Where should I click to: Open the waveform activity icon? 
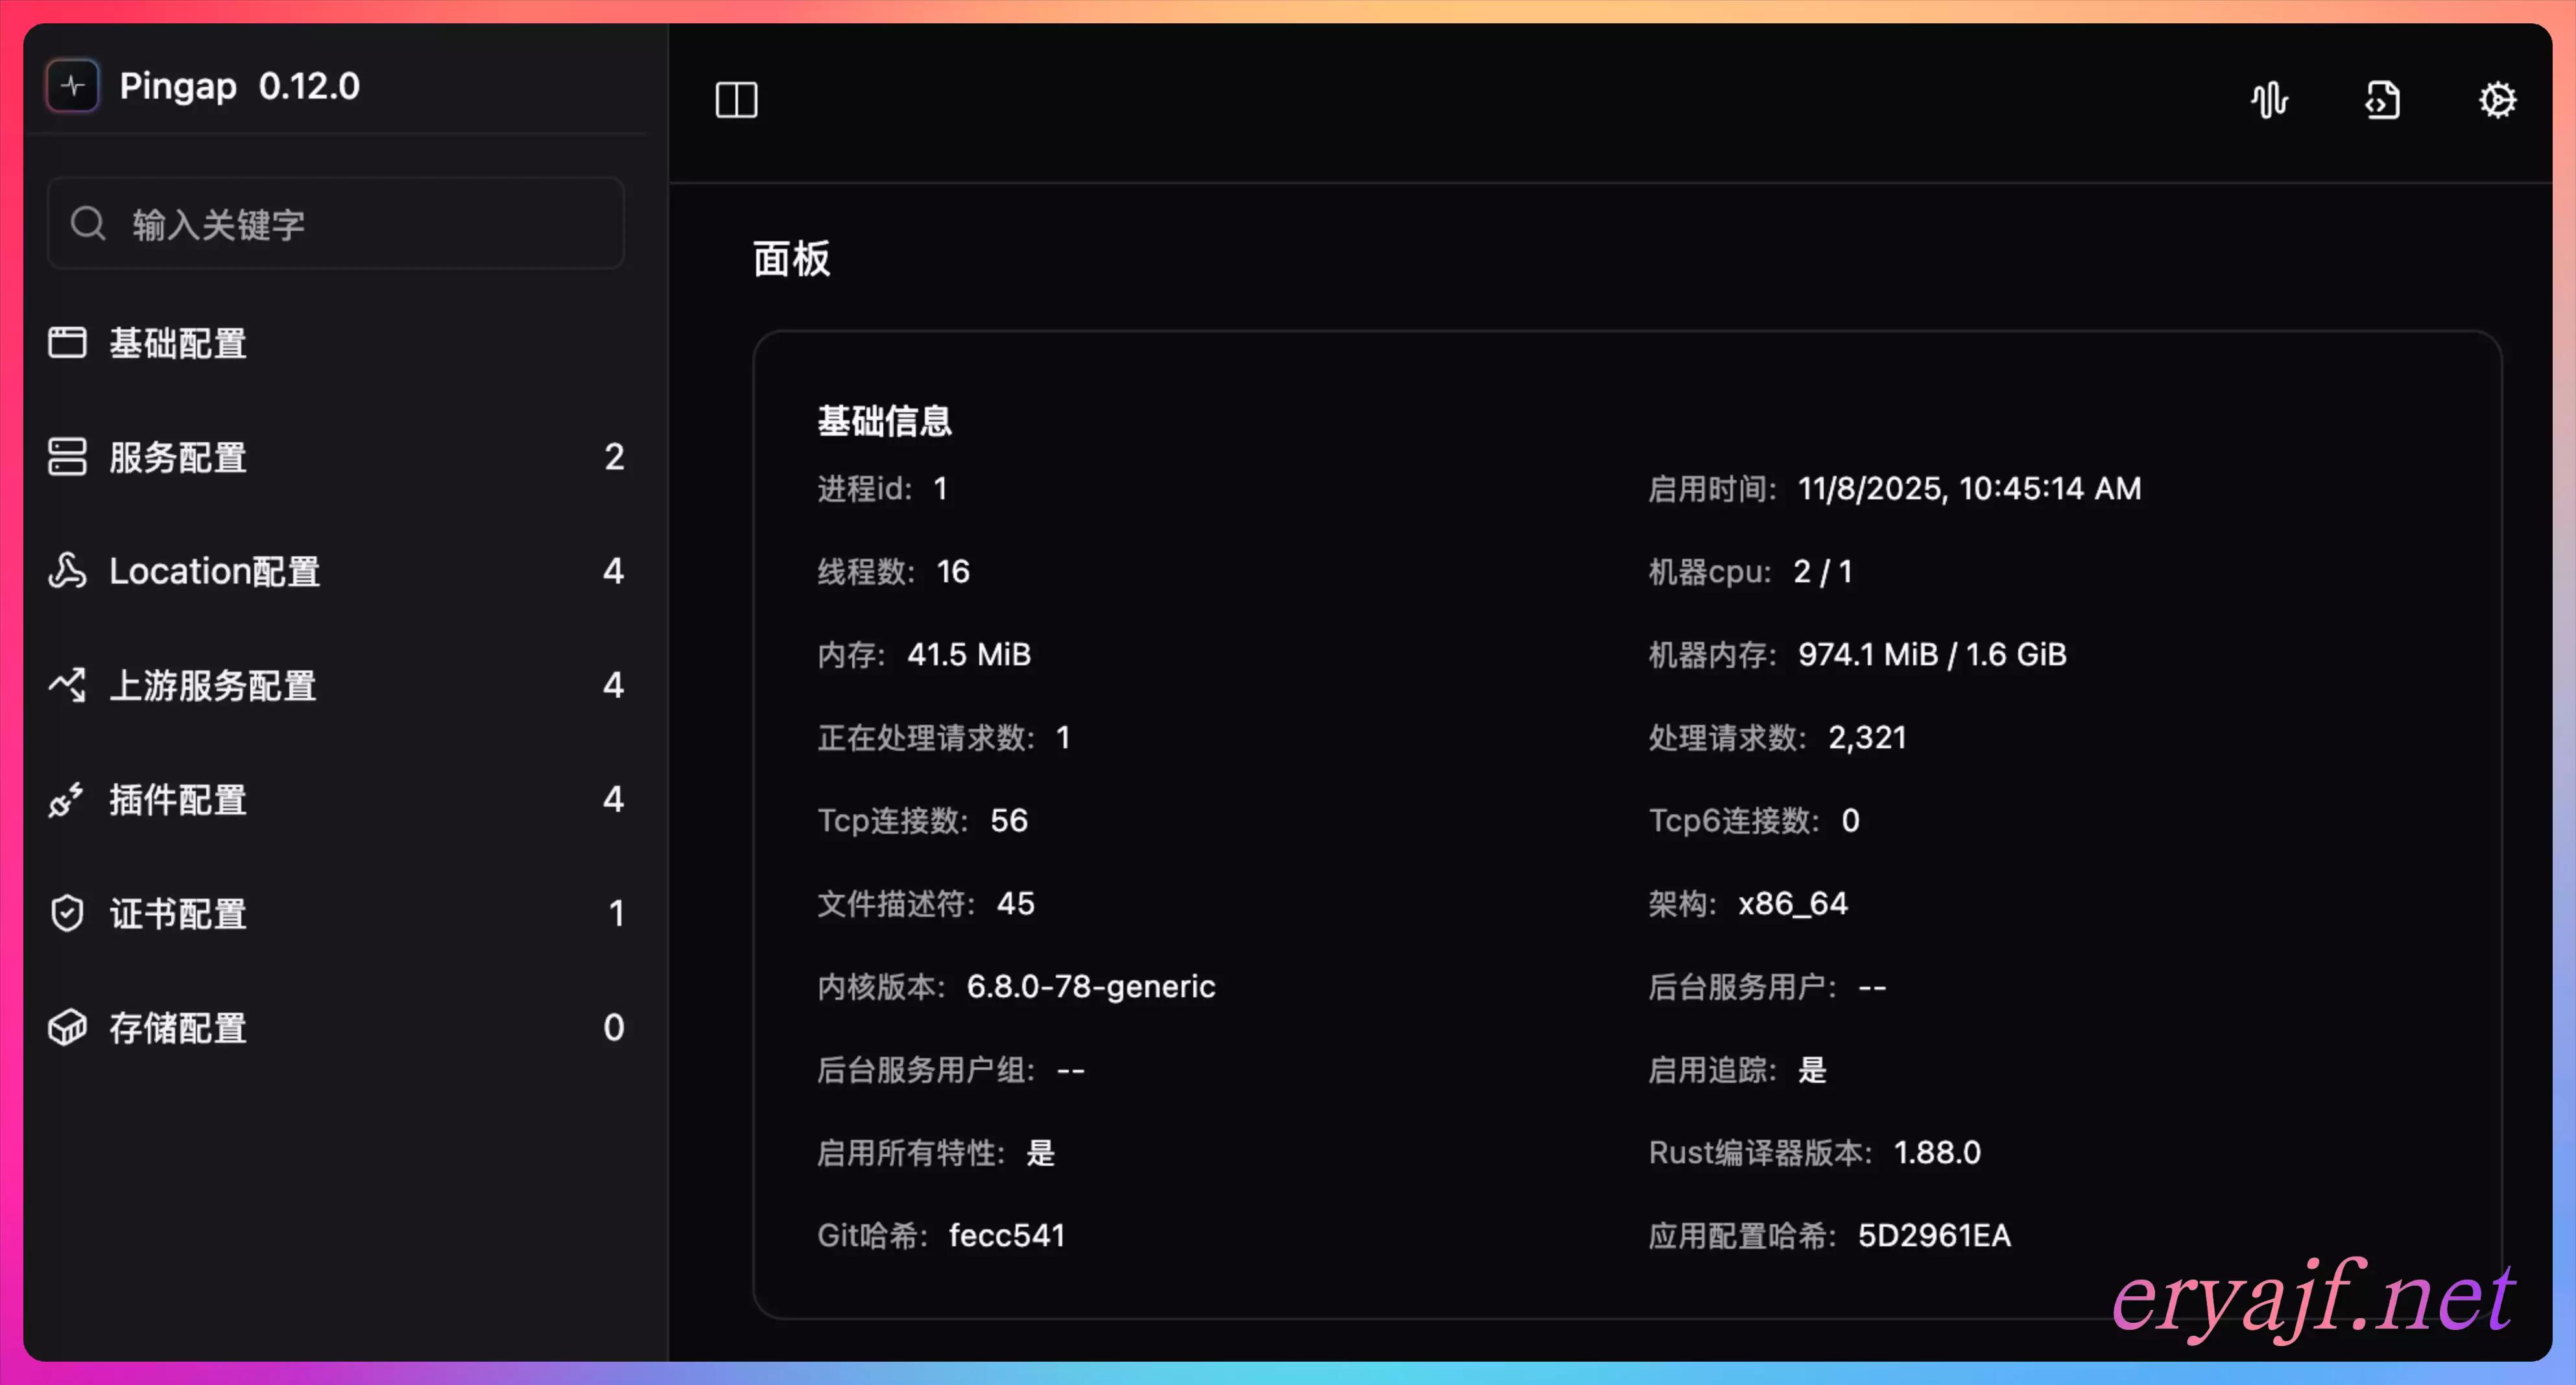coord(2269,100)
